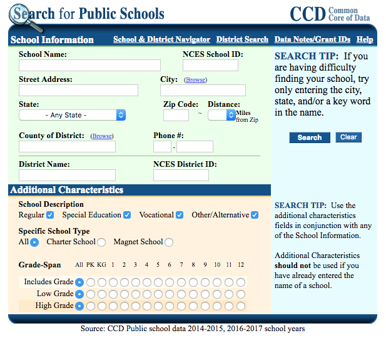Focus the NCES School ID field

point(210,66)
